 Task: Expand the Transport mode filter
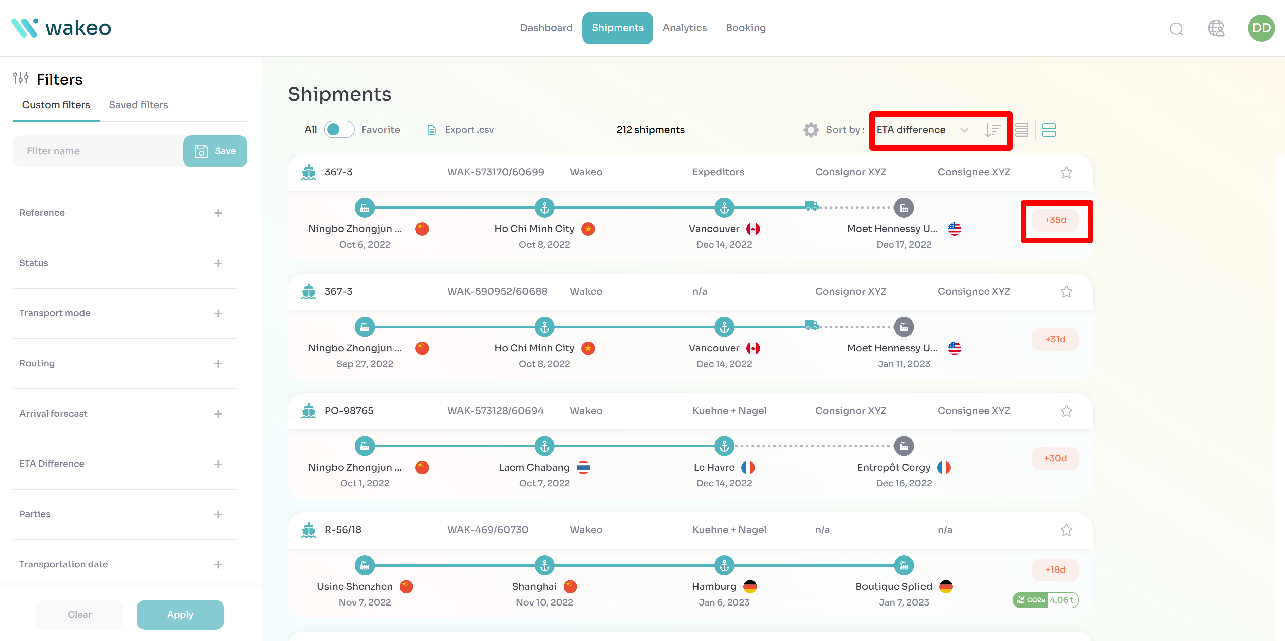click(x=218, y=313)
